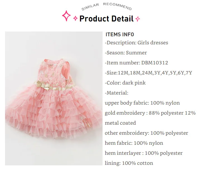
Task: Click the item number DBM10312
Action: [x=155, y=63]
